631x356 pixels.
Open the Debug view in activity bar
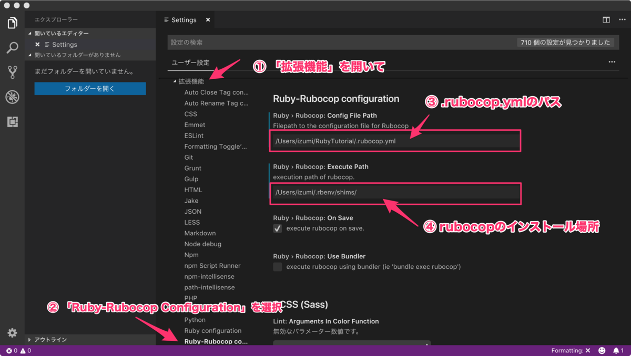pyautogui.click(x=12, y=97)
